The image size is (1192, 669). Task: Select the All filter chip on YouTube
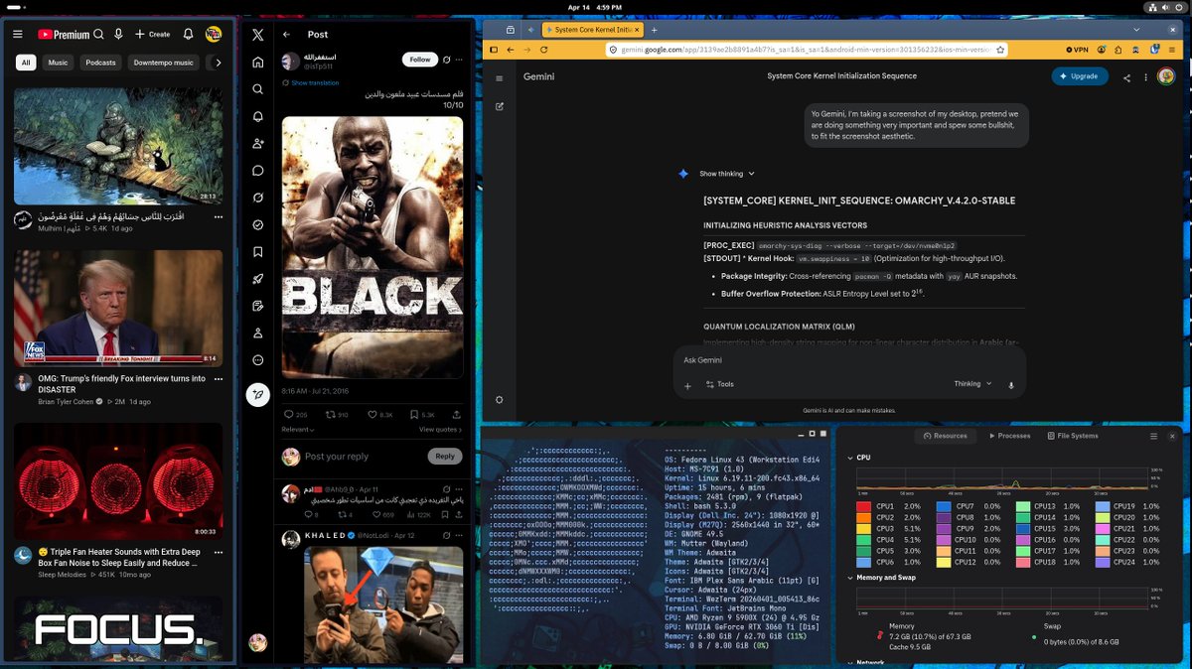27,63
